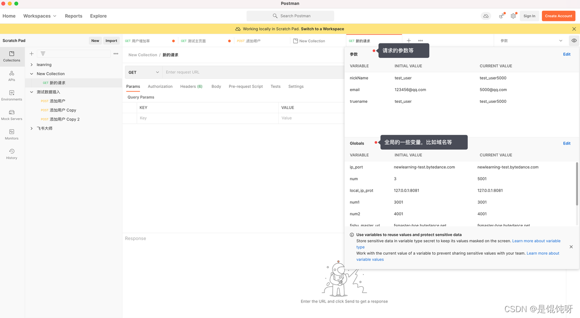
Task: Click the search magnifier icon
Action: (275, 16)
